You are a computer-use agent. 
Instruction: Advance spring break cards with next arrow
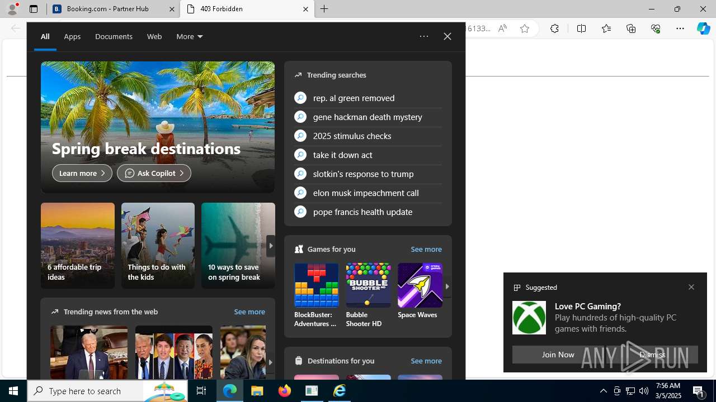[270, 246]
